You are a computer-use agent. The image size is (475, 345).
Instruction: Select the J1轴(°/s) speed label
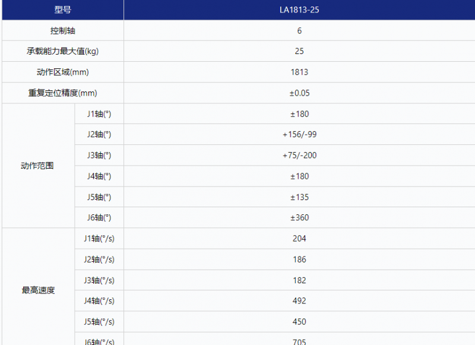(99, 238)
